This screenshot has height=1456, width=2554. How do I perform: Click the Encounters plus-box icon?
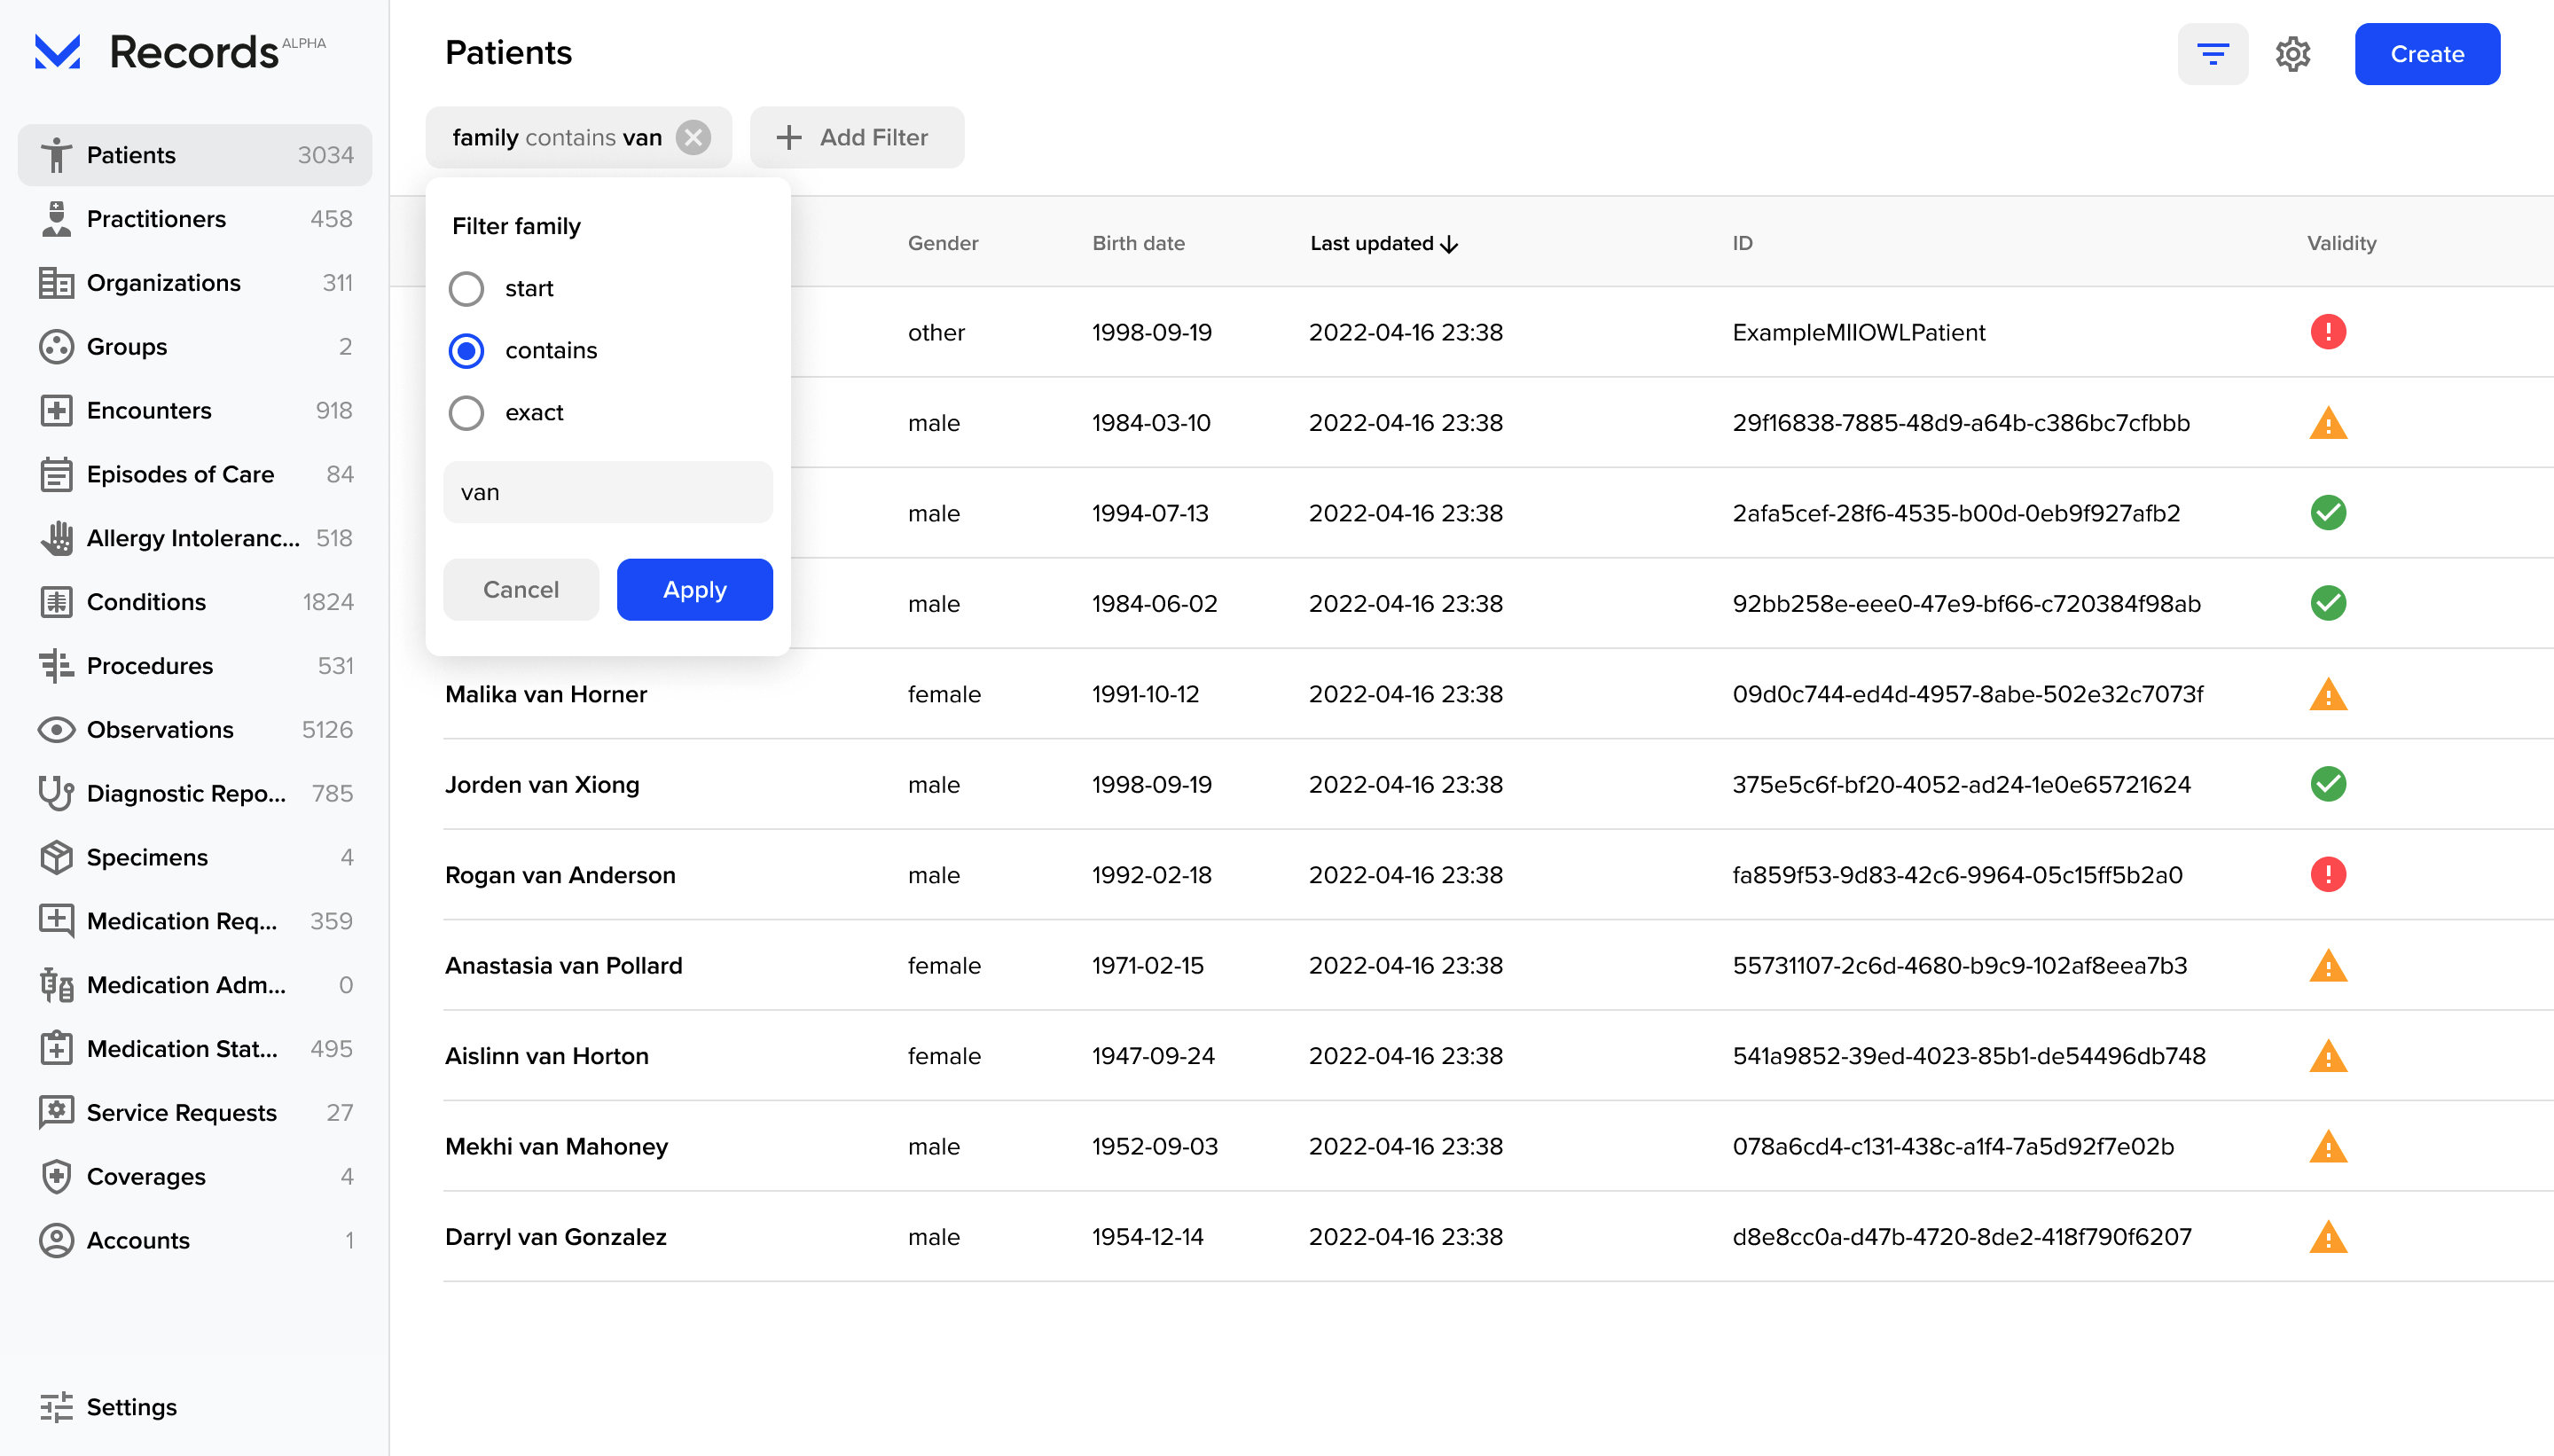[57, 411]
